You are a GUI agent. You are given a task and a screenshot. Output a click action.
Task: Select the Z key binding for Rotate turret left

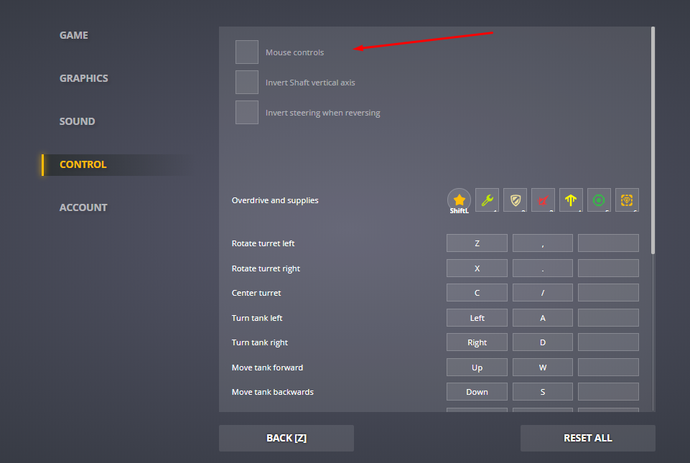[x=477, y=243]
